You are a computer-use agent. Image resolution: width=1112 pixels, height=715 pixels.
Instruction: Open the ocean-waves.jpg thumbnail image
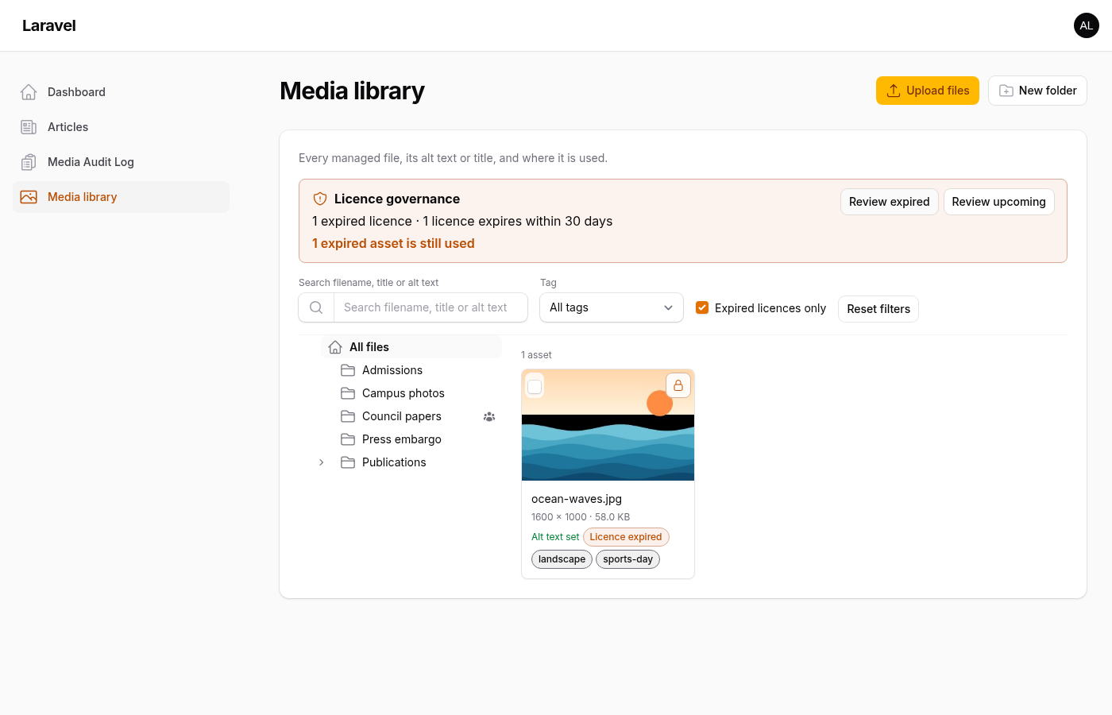click(608, 425)
